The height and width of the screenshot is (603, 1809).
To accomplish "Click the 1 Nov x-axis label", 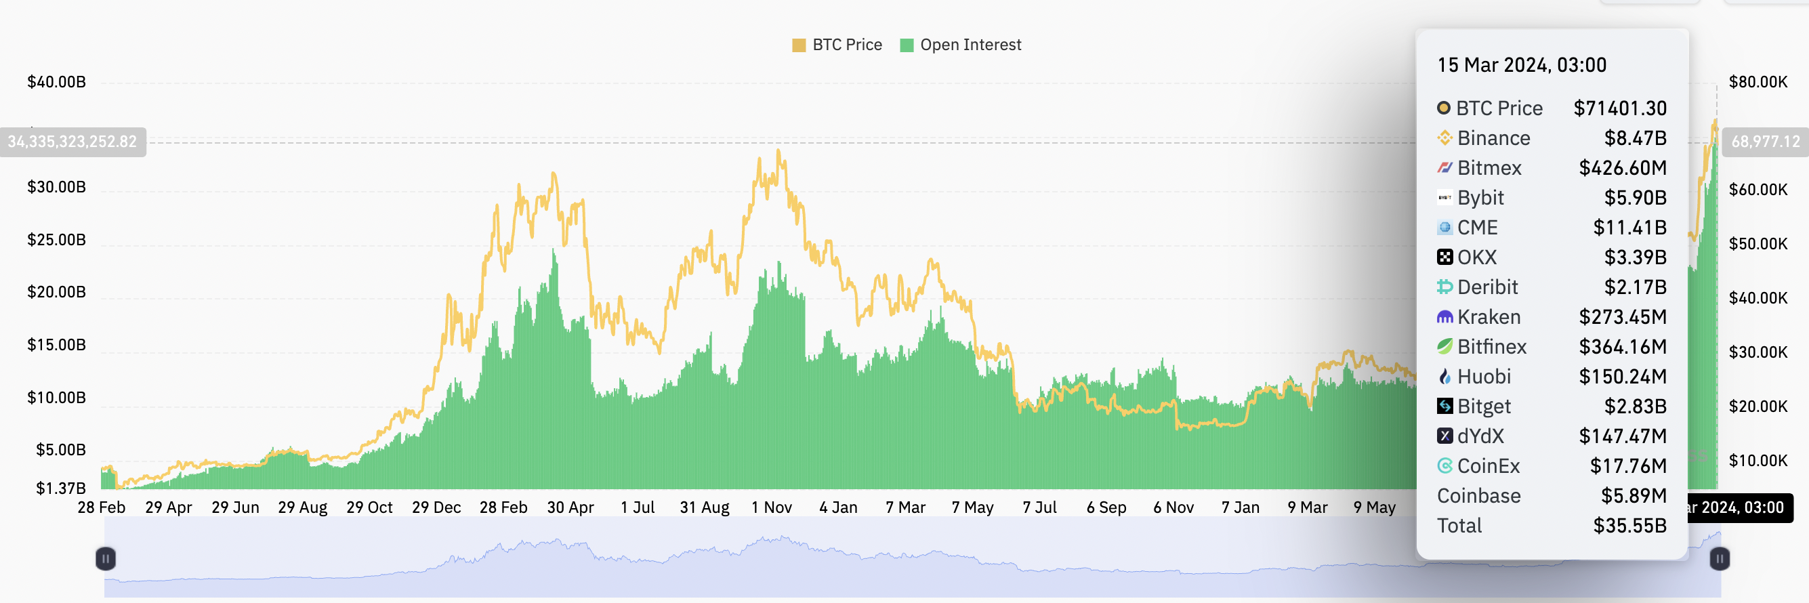I will click(x=771, y=507).
